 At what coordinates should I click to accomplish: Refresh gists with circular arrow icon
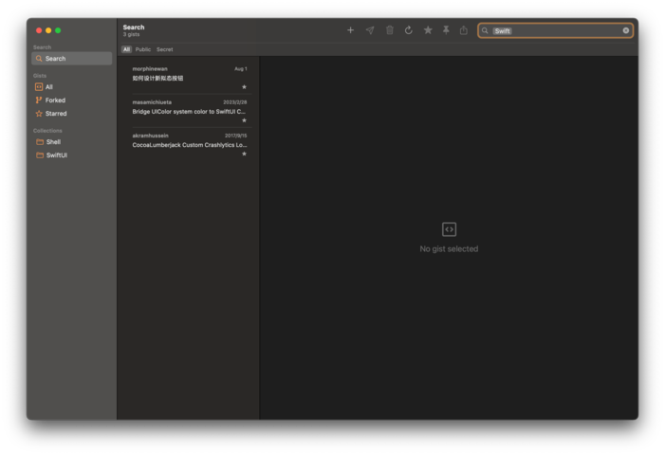[409, 30]
